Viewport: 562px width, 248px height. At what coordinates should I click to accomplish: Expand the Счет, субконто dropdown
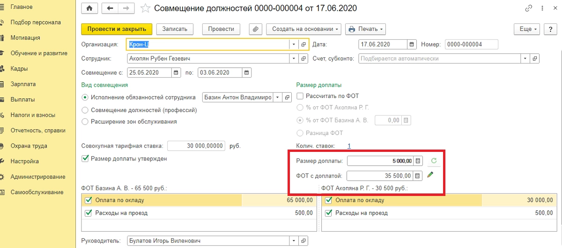point(525,59)
